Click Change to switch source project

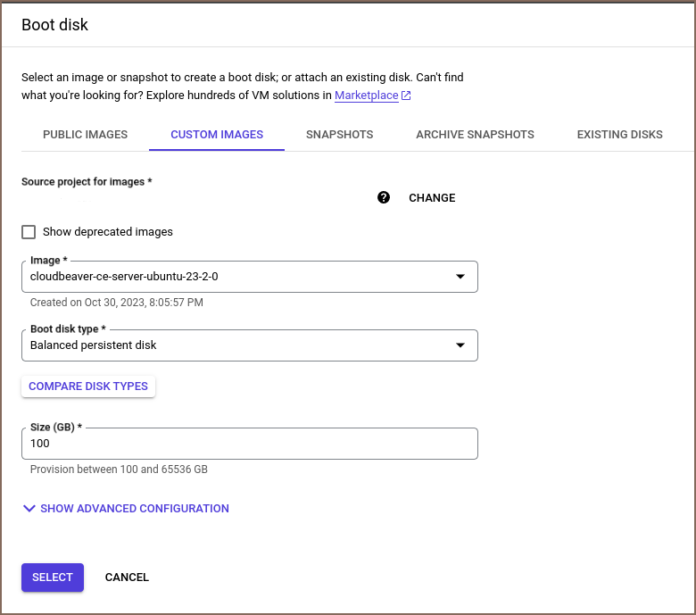coord(432,198)
